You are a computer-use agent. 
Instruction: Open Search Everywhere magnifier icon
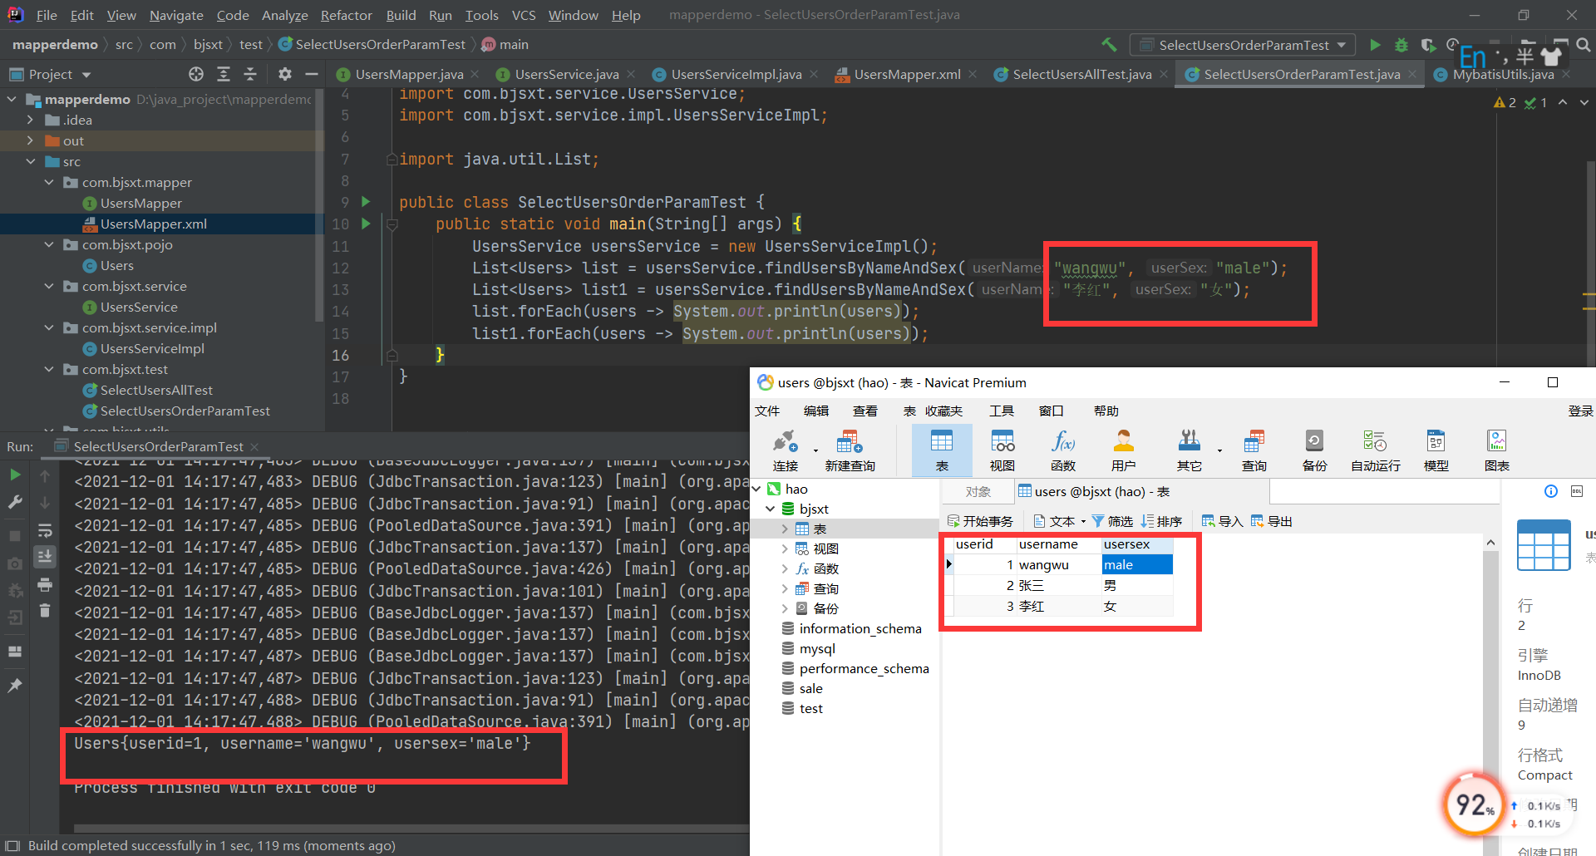pos(1584,45)
